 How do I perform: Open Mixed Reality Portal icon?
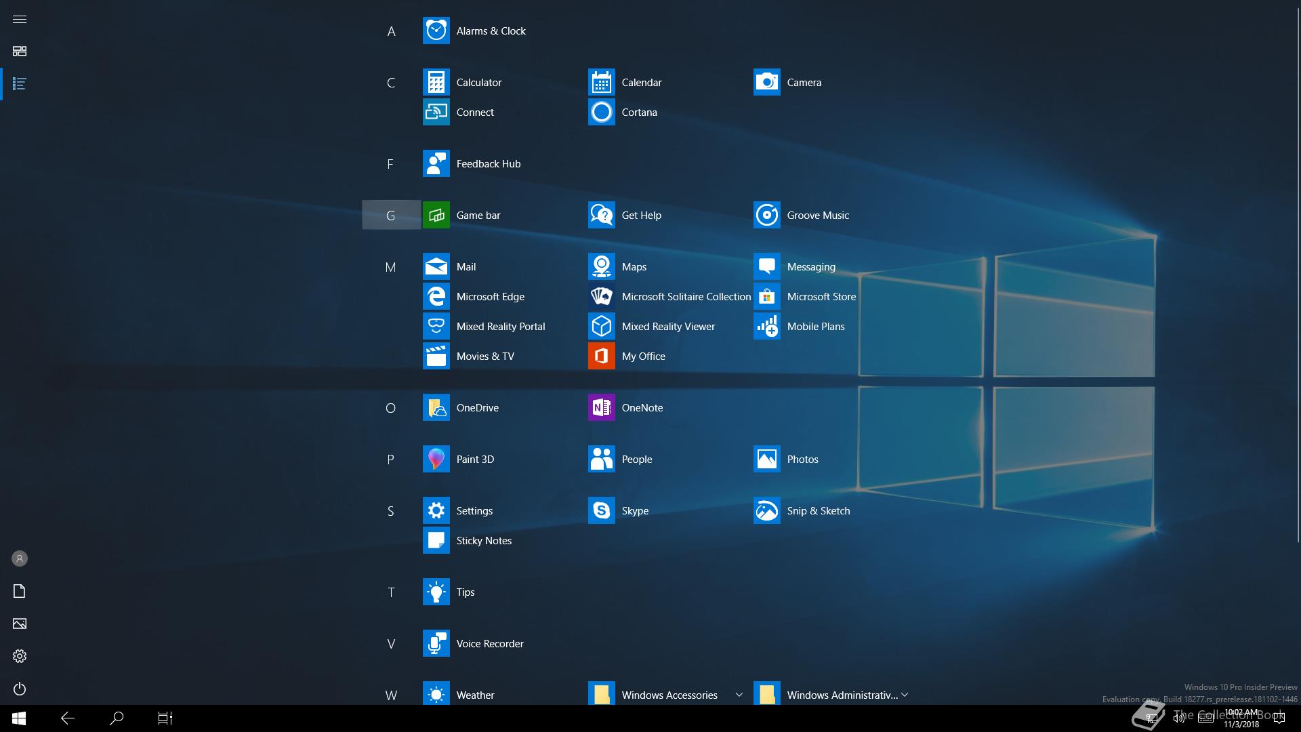pyautogui.click(x=436, y=326)
